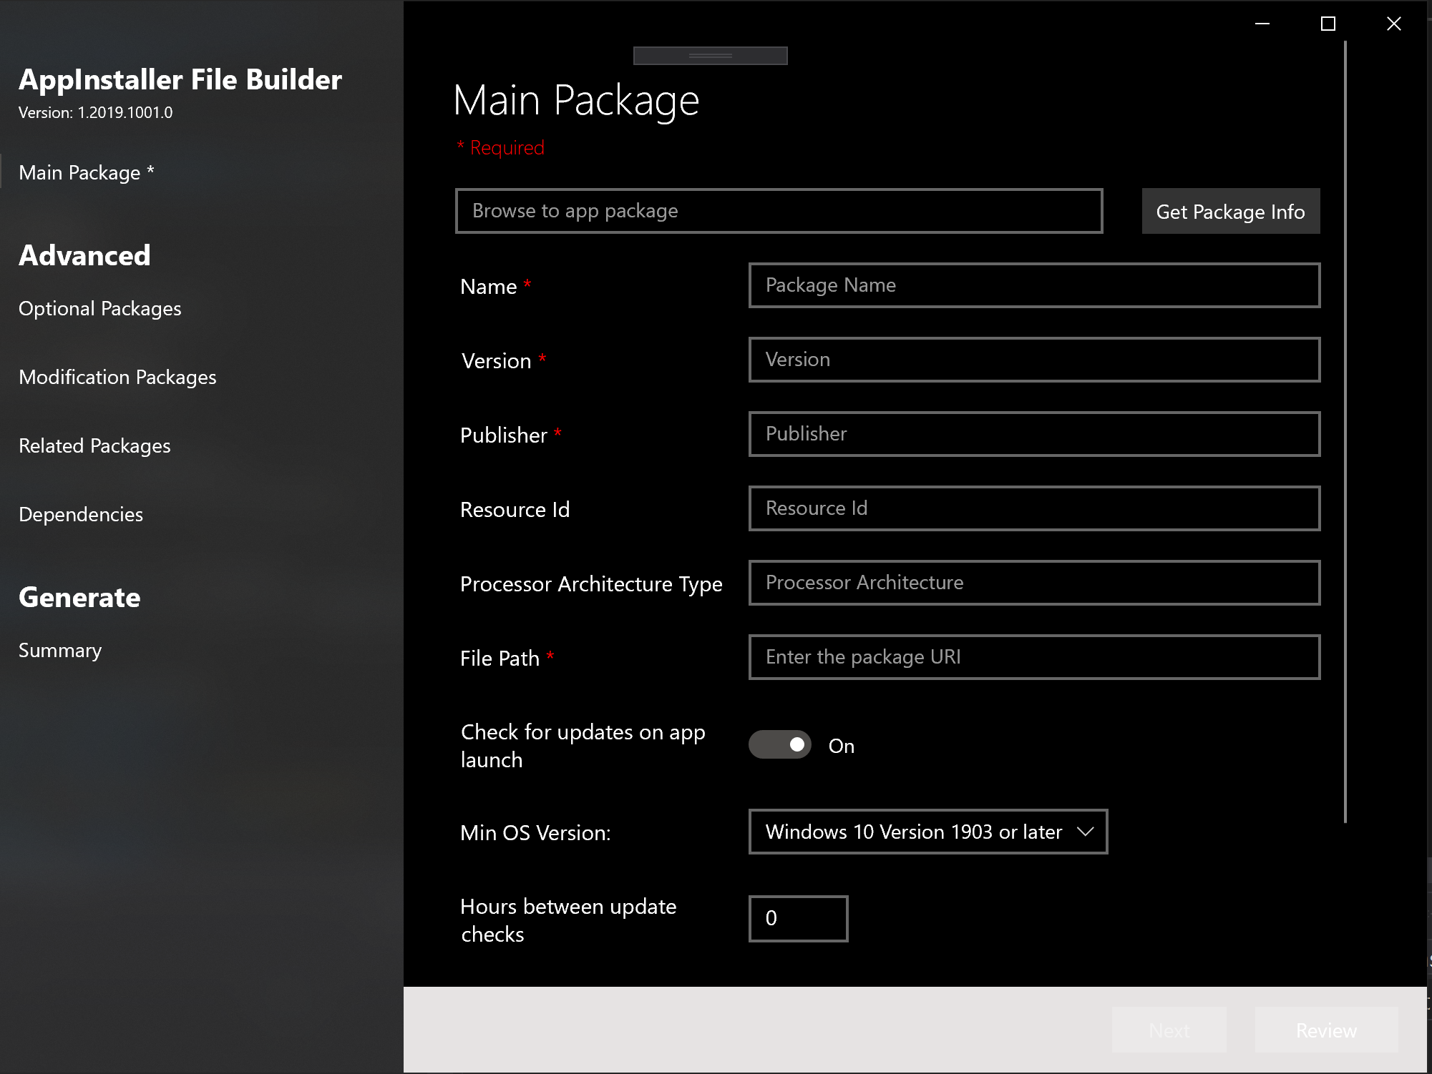The image size is (1432, 1074).
Task: Click the Browse to app package field
Action: (779, 211)
